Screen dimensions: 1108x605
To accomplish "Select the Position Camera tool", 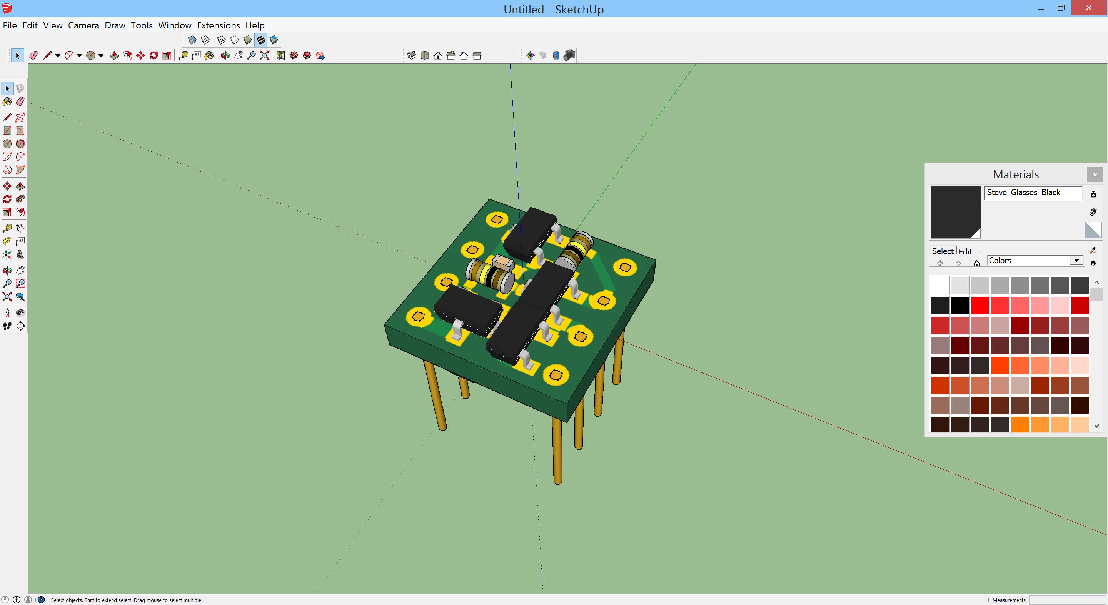I will (x=7, y=313).
